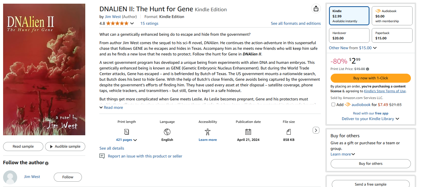This screenshot has width=421, height=187.
Task: Click the globe language icon
Action: (167, 132)
